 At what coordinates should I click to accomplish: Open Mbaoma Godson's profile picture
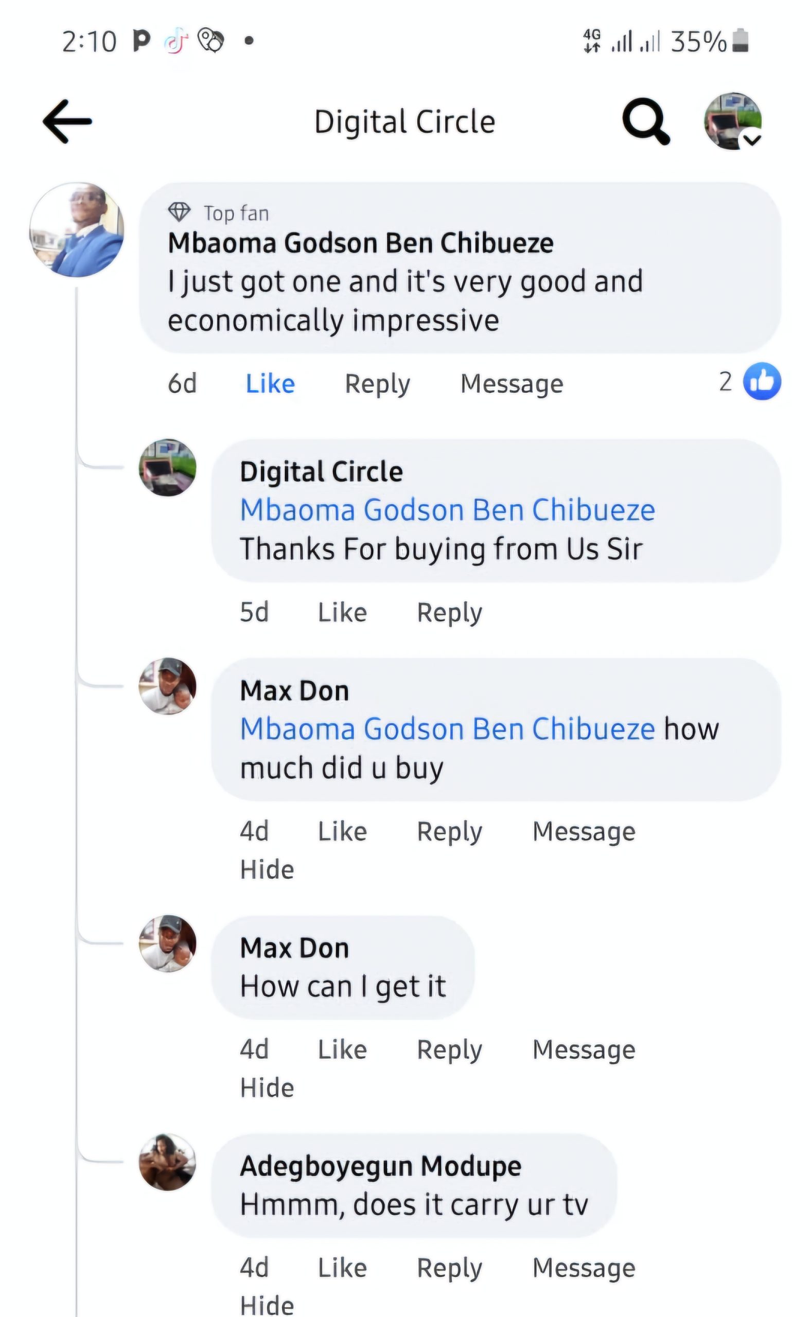[77, 230]
